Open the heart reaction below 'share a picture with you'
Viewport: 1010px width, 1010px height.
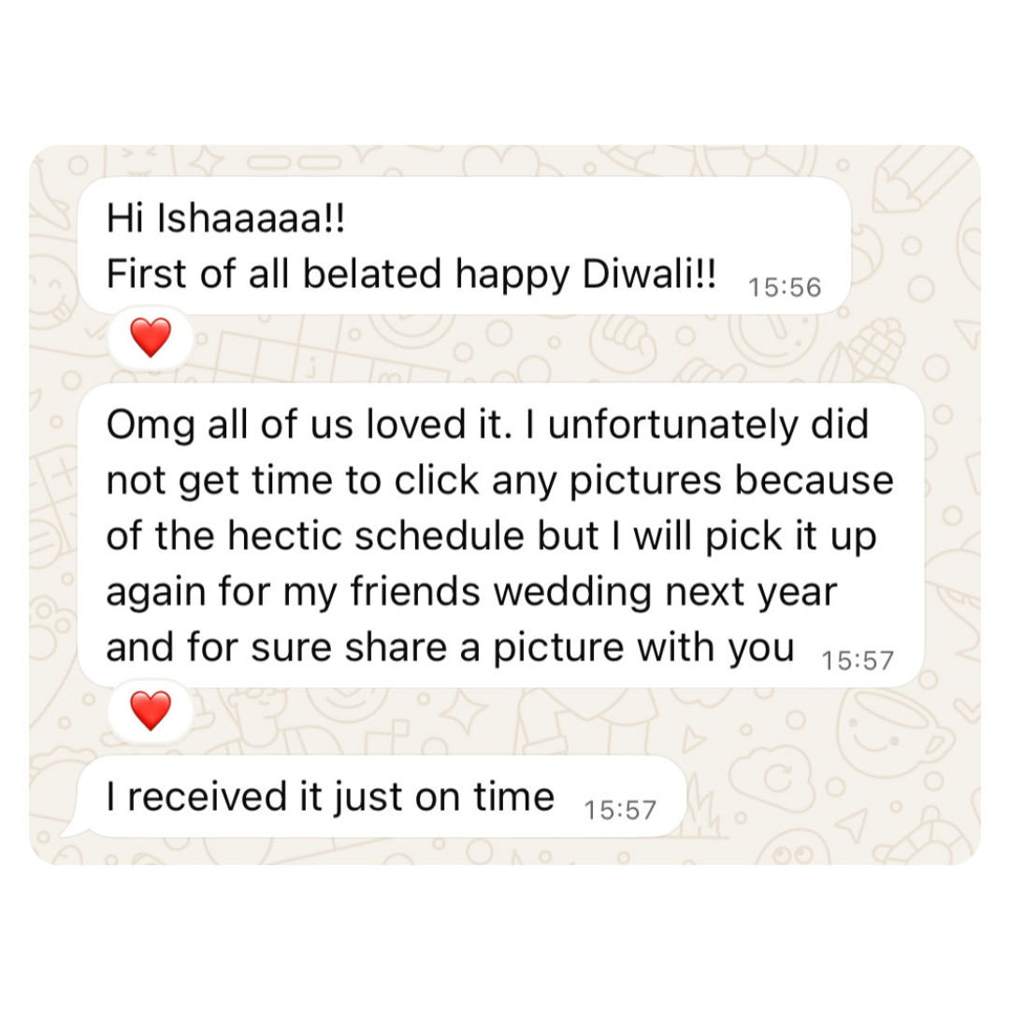pyautogui.click(x=151, y=711)
